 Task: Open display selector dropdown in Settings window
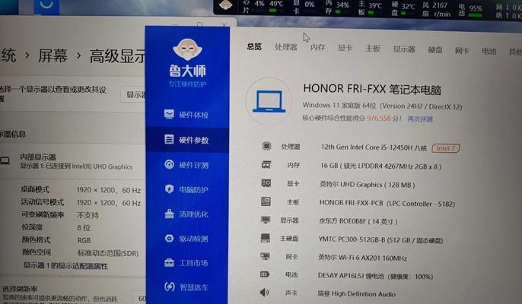(x=134, y=95)
